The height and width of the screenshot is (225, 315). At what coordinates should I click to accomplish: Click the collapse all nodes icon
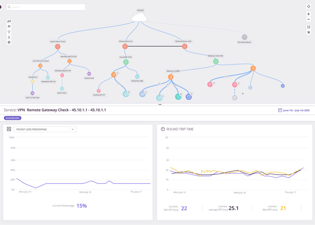[309, 32]
